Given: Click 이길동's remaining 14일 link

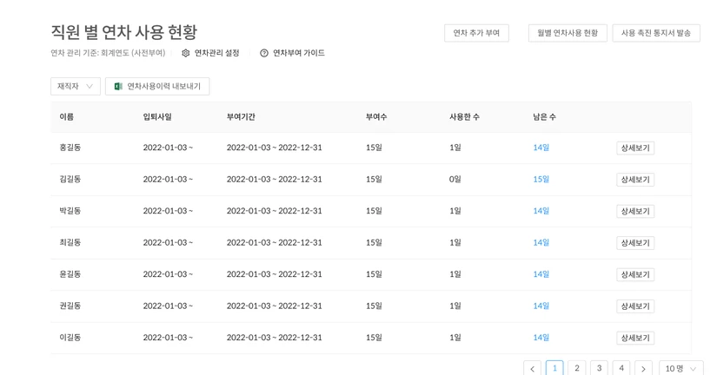Looking at the screenshot, I should [x=541, y=338].
